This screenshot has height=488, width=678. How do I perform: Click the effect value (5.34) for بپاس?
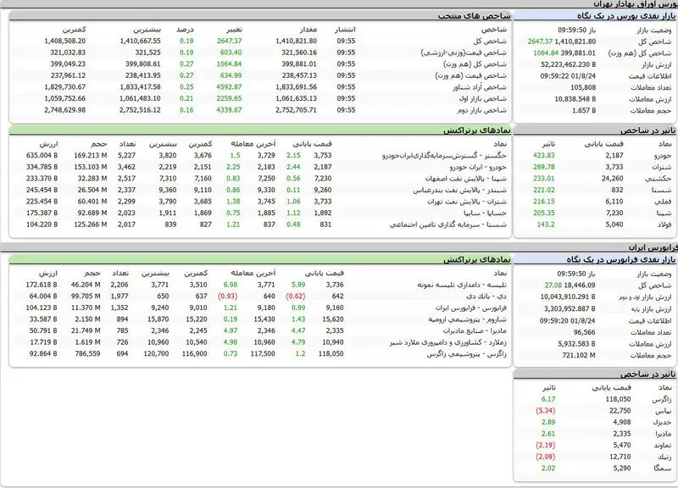coord(545,411)
